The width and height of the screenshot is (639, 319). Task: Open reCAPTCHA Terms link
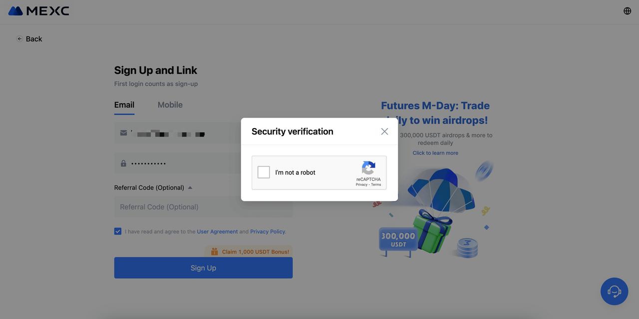pos(376,185)
